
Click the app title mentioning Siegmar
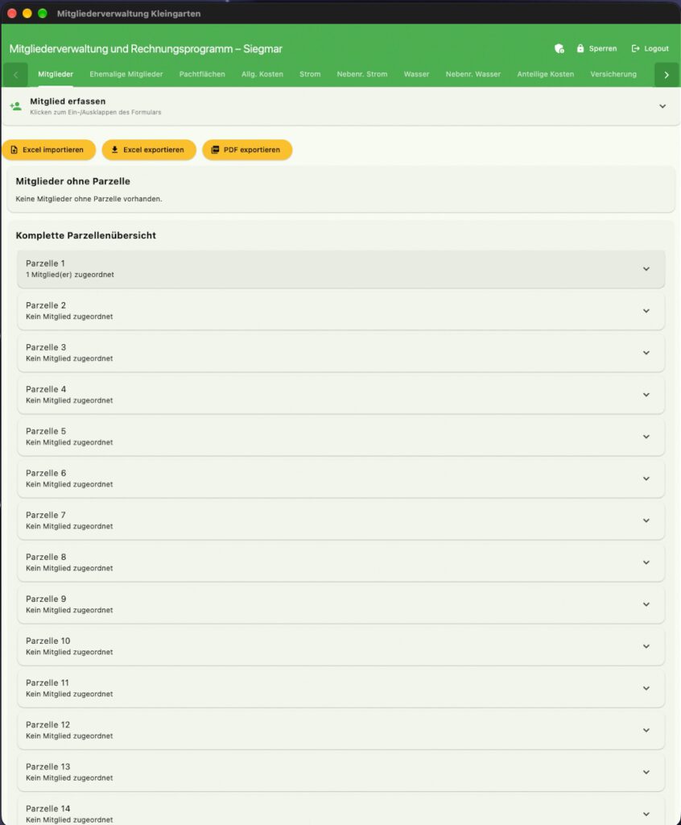pyautogui.click(x=146, y=49)
